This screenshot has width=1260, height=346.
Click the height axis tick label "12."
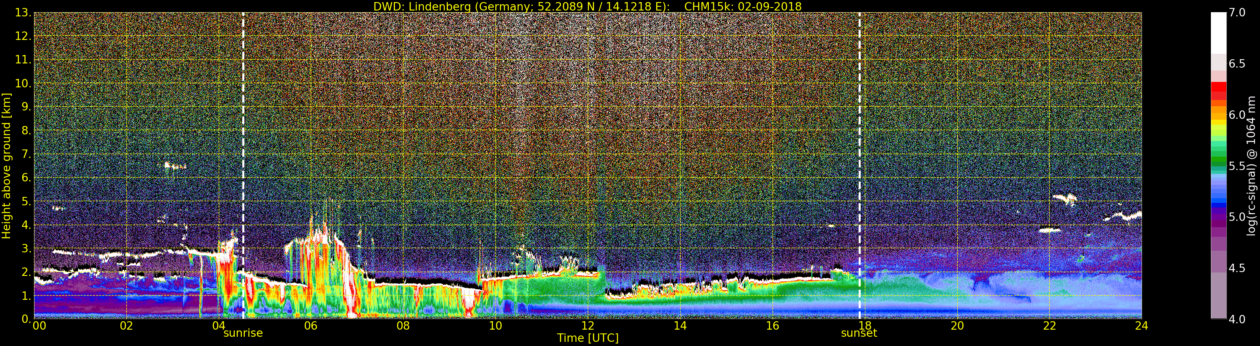pyautogui.click(x=23, y=36)
